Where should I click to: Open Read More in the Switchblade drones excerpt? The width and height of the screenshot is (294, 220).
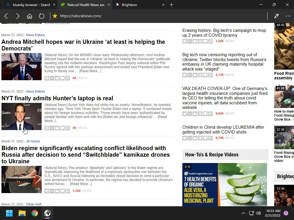click(x=81, y=184)
